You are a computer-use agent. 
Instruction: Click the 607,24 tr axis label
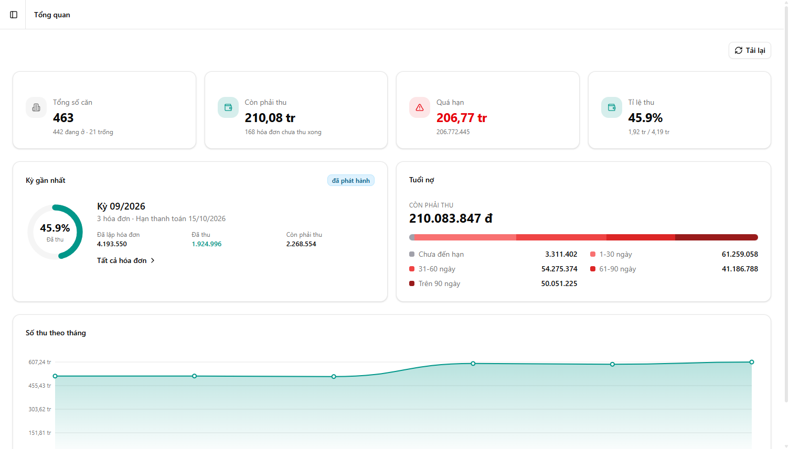(x=40, y=362)
